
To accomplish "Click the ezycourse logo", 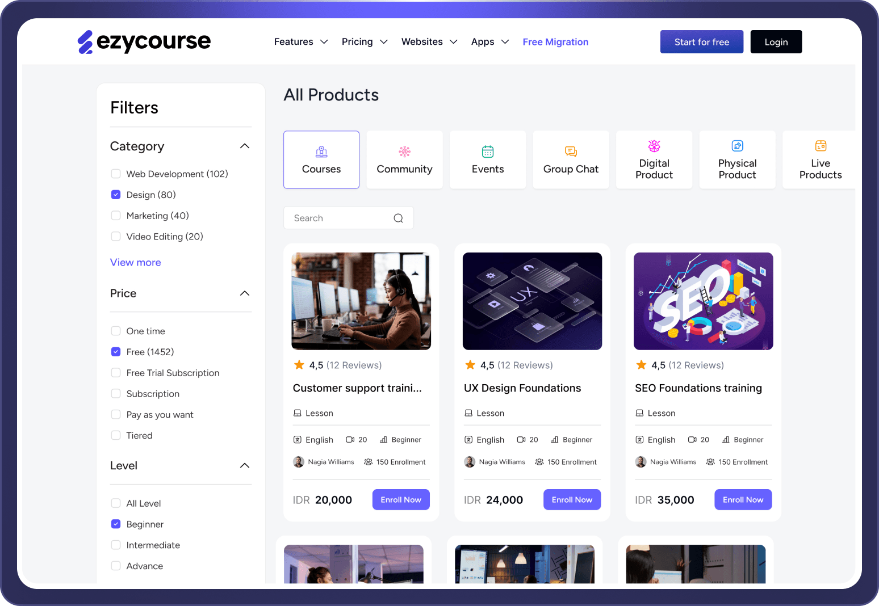I will click(x=144, y=41).
